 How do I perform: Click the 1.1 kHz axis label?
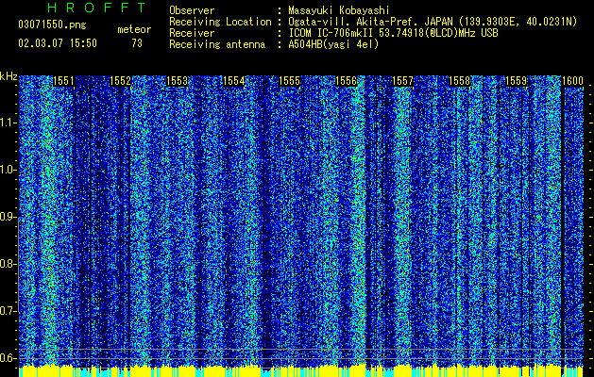[8, 123]
